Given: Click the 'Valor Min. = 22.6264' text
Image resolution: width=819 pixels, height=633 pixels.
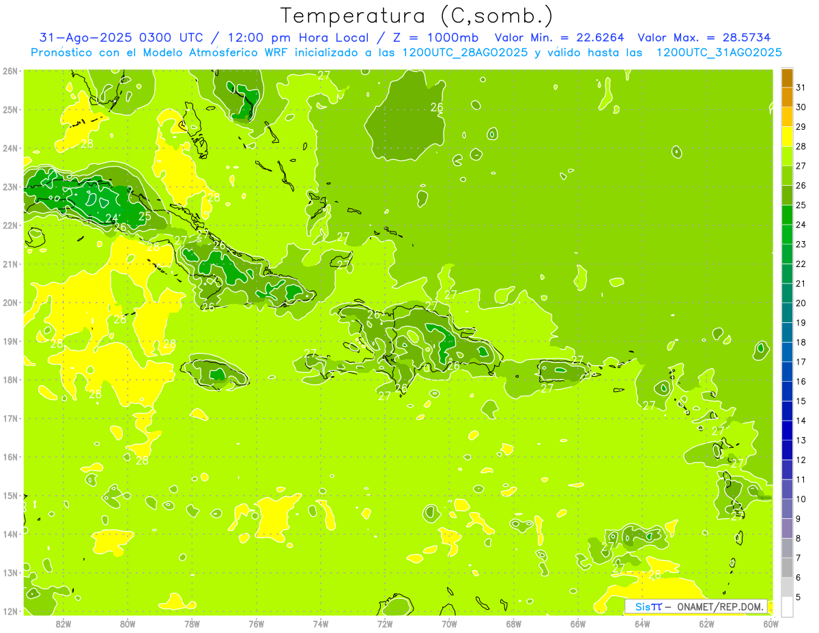Looking at the screenshot, I should pos(559,38).
